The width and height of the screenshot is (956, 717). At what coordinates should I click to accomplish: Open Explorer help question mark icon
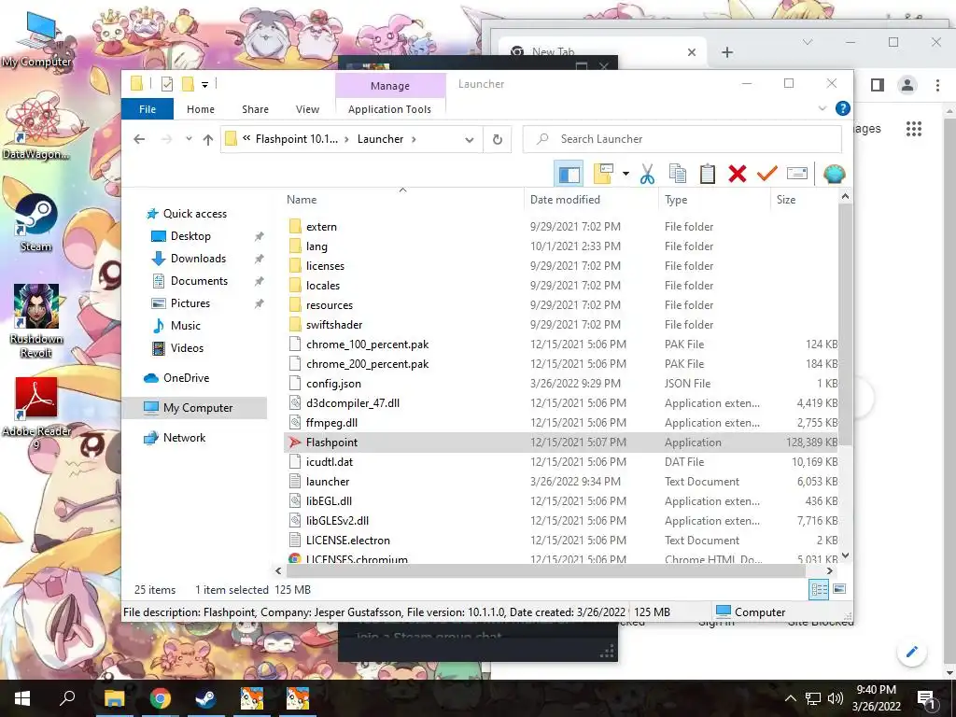pos(843,108)
